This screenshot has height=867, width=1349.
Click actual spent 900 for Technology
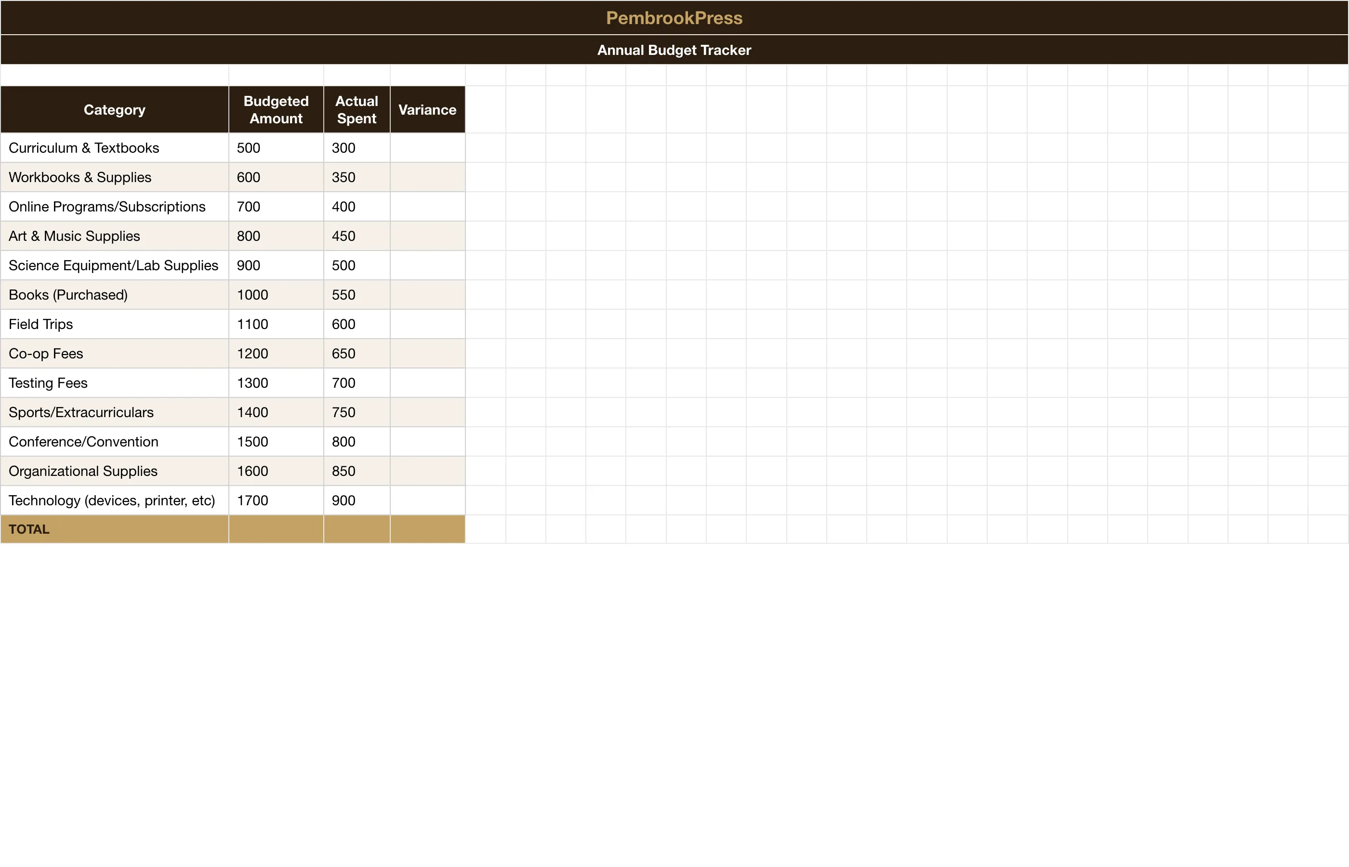pyautogui.click(x=357, y=500)
